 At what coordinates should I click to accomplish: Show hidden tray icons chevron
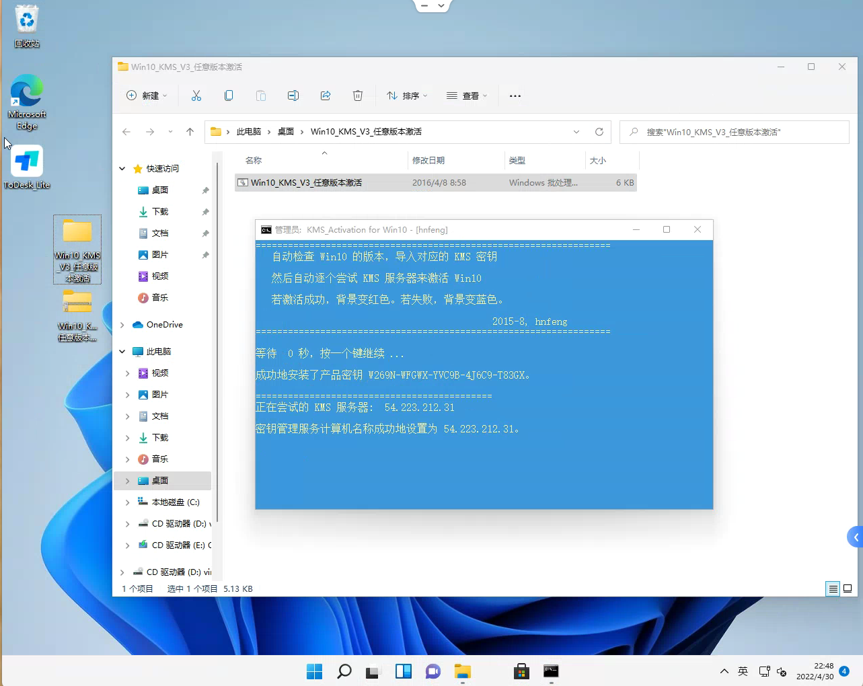click(724, 671)
